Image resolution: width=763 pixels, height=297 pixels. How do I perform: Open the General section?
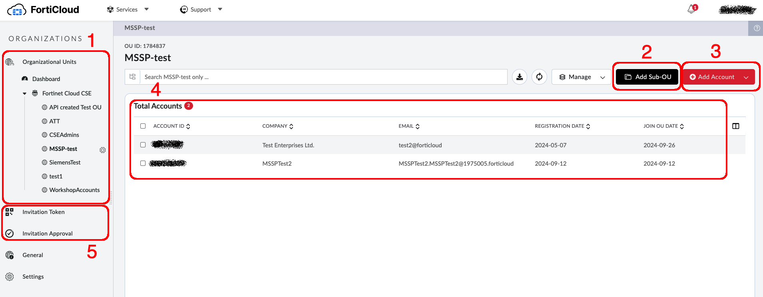[33, 255]
